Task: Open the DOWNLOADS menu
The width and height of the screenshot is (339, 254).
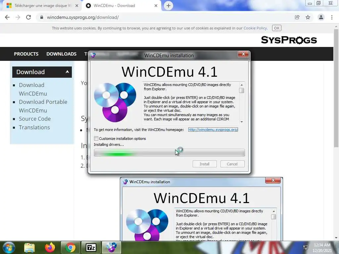Action: pos(61,54)
